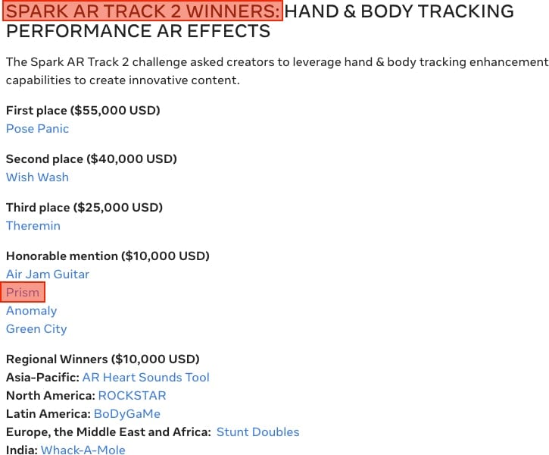Open the Anomaly link
This screenshot has height=455, width=549.
tap(31, 311)
